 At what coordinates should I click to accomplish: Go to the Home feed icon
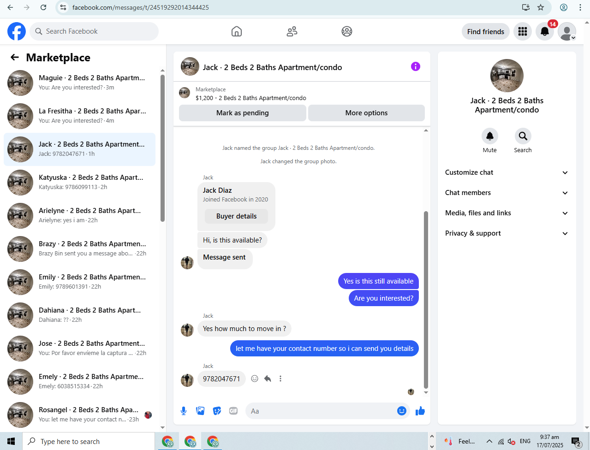coord(237,31)
